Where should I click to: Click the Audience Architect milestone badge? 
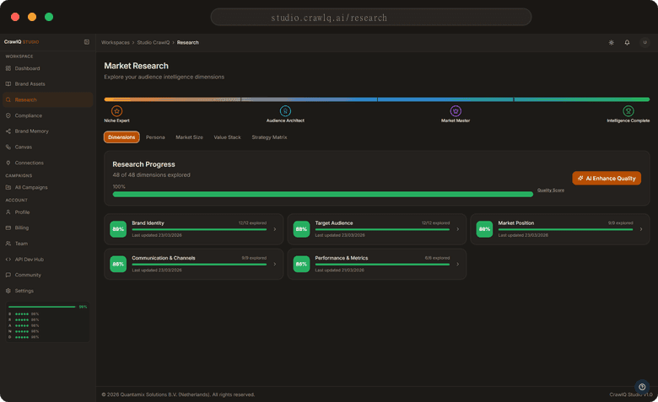click(285, 111)
